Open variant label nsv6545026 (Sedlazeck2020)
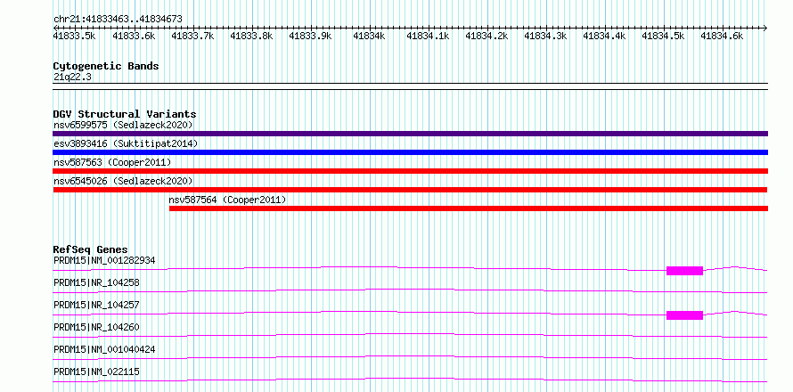The width and height of the screenshot is (793, 392). pos(123,181)
